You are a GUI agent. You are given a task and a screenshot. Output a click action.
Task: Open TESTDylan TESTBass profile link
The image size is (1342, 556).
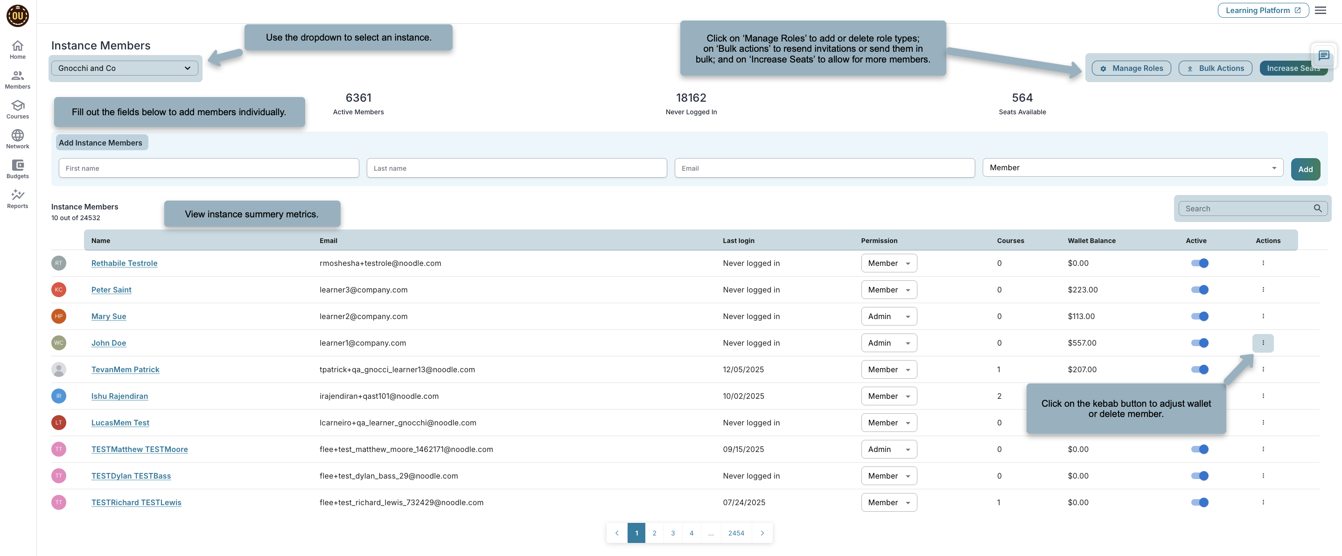tap(131, 475)
